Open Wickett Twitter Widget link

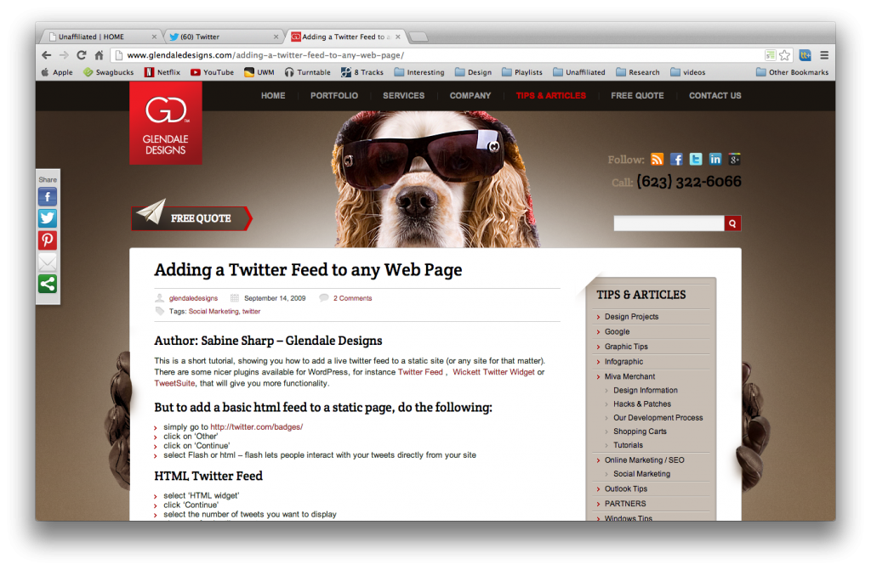494,372
